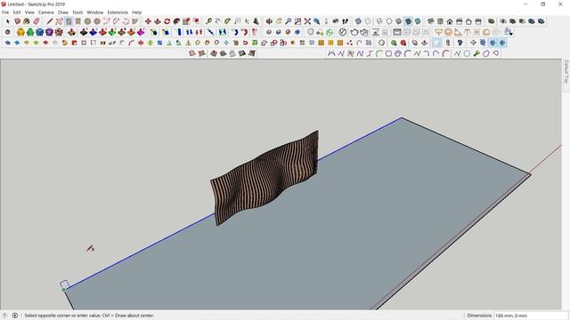This screenshot has height=320, width=570.
Task: Toggle Shaded With Textures style
Action: point(408,21)
